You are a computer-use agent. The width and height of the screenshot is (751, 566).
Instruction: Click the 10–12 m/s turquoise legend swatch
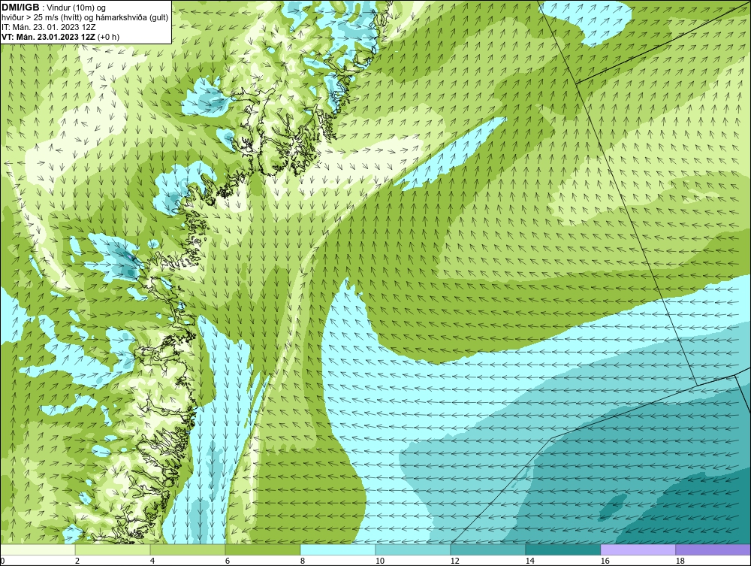point(413,549)
